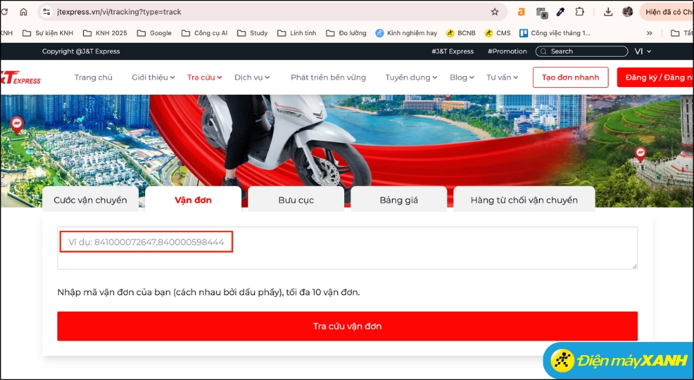Viewport: 694px width, 380px height.
Task: Activate the color picker eyedropper extension
Action: (x=561, y=12)
